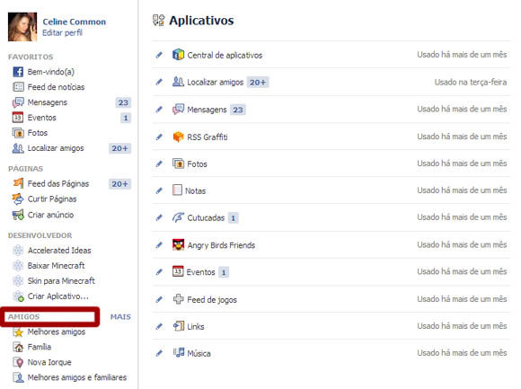Click edit pencil for Cutucadas
The height and width of the screenshot is (389, 521).
coord(159,217)
